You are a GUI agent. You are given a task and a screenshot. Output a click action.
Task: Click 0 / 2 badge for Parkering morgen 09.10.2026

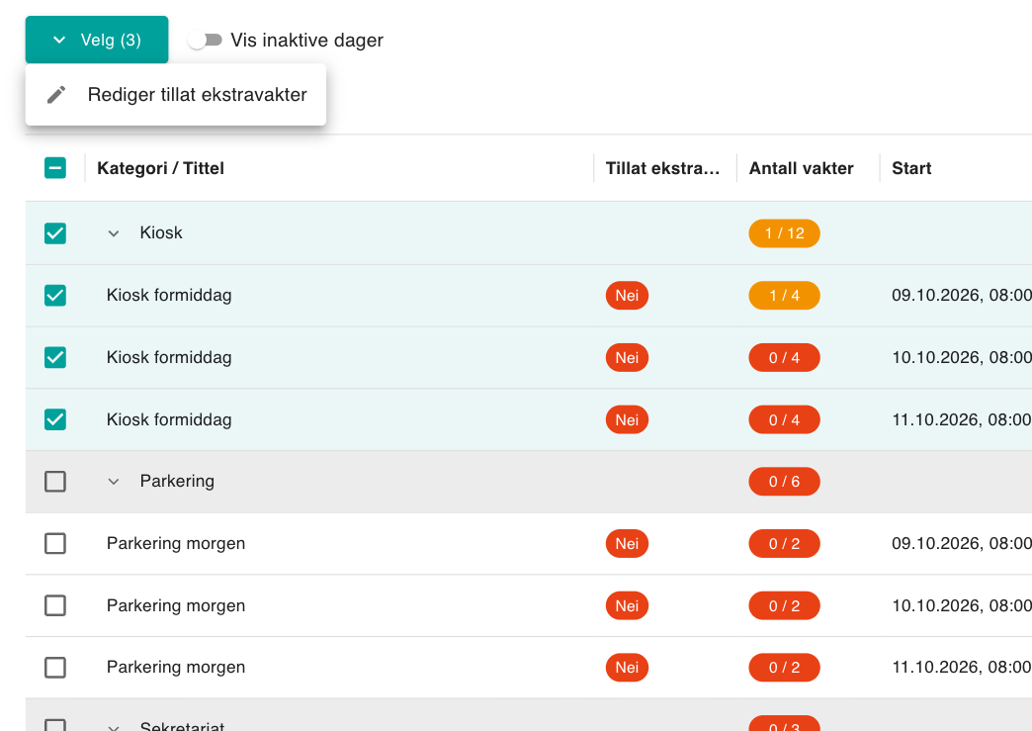click(785, 543)
